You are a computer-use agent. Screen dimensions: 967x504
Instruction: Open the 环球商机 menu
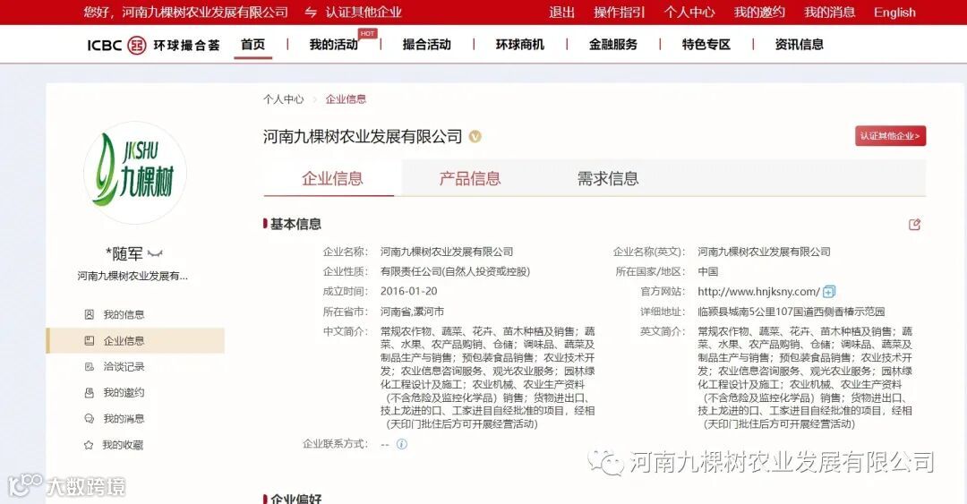coord(520,45)
